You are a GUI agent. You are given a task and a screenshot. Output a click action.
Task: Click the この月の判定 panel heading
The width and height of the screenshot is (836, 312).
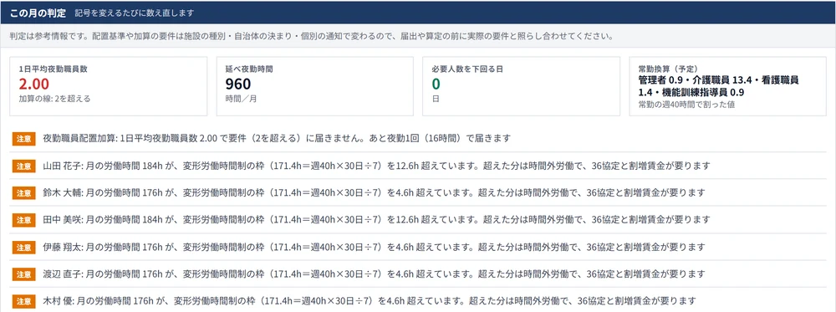click(38, 13)
